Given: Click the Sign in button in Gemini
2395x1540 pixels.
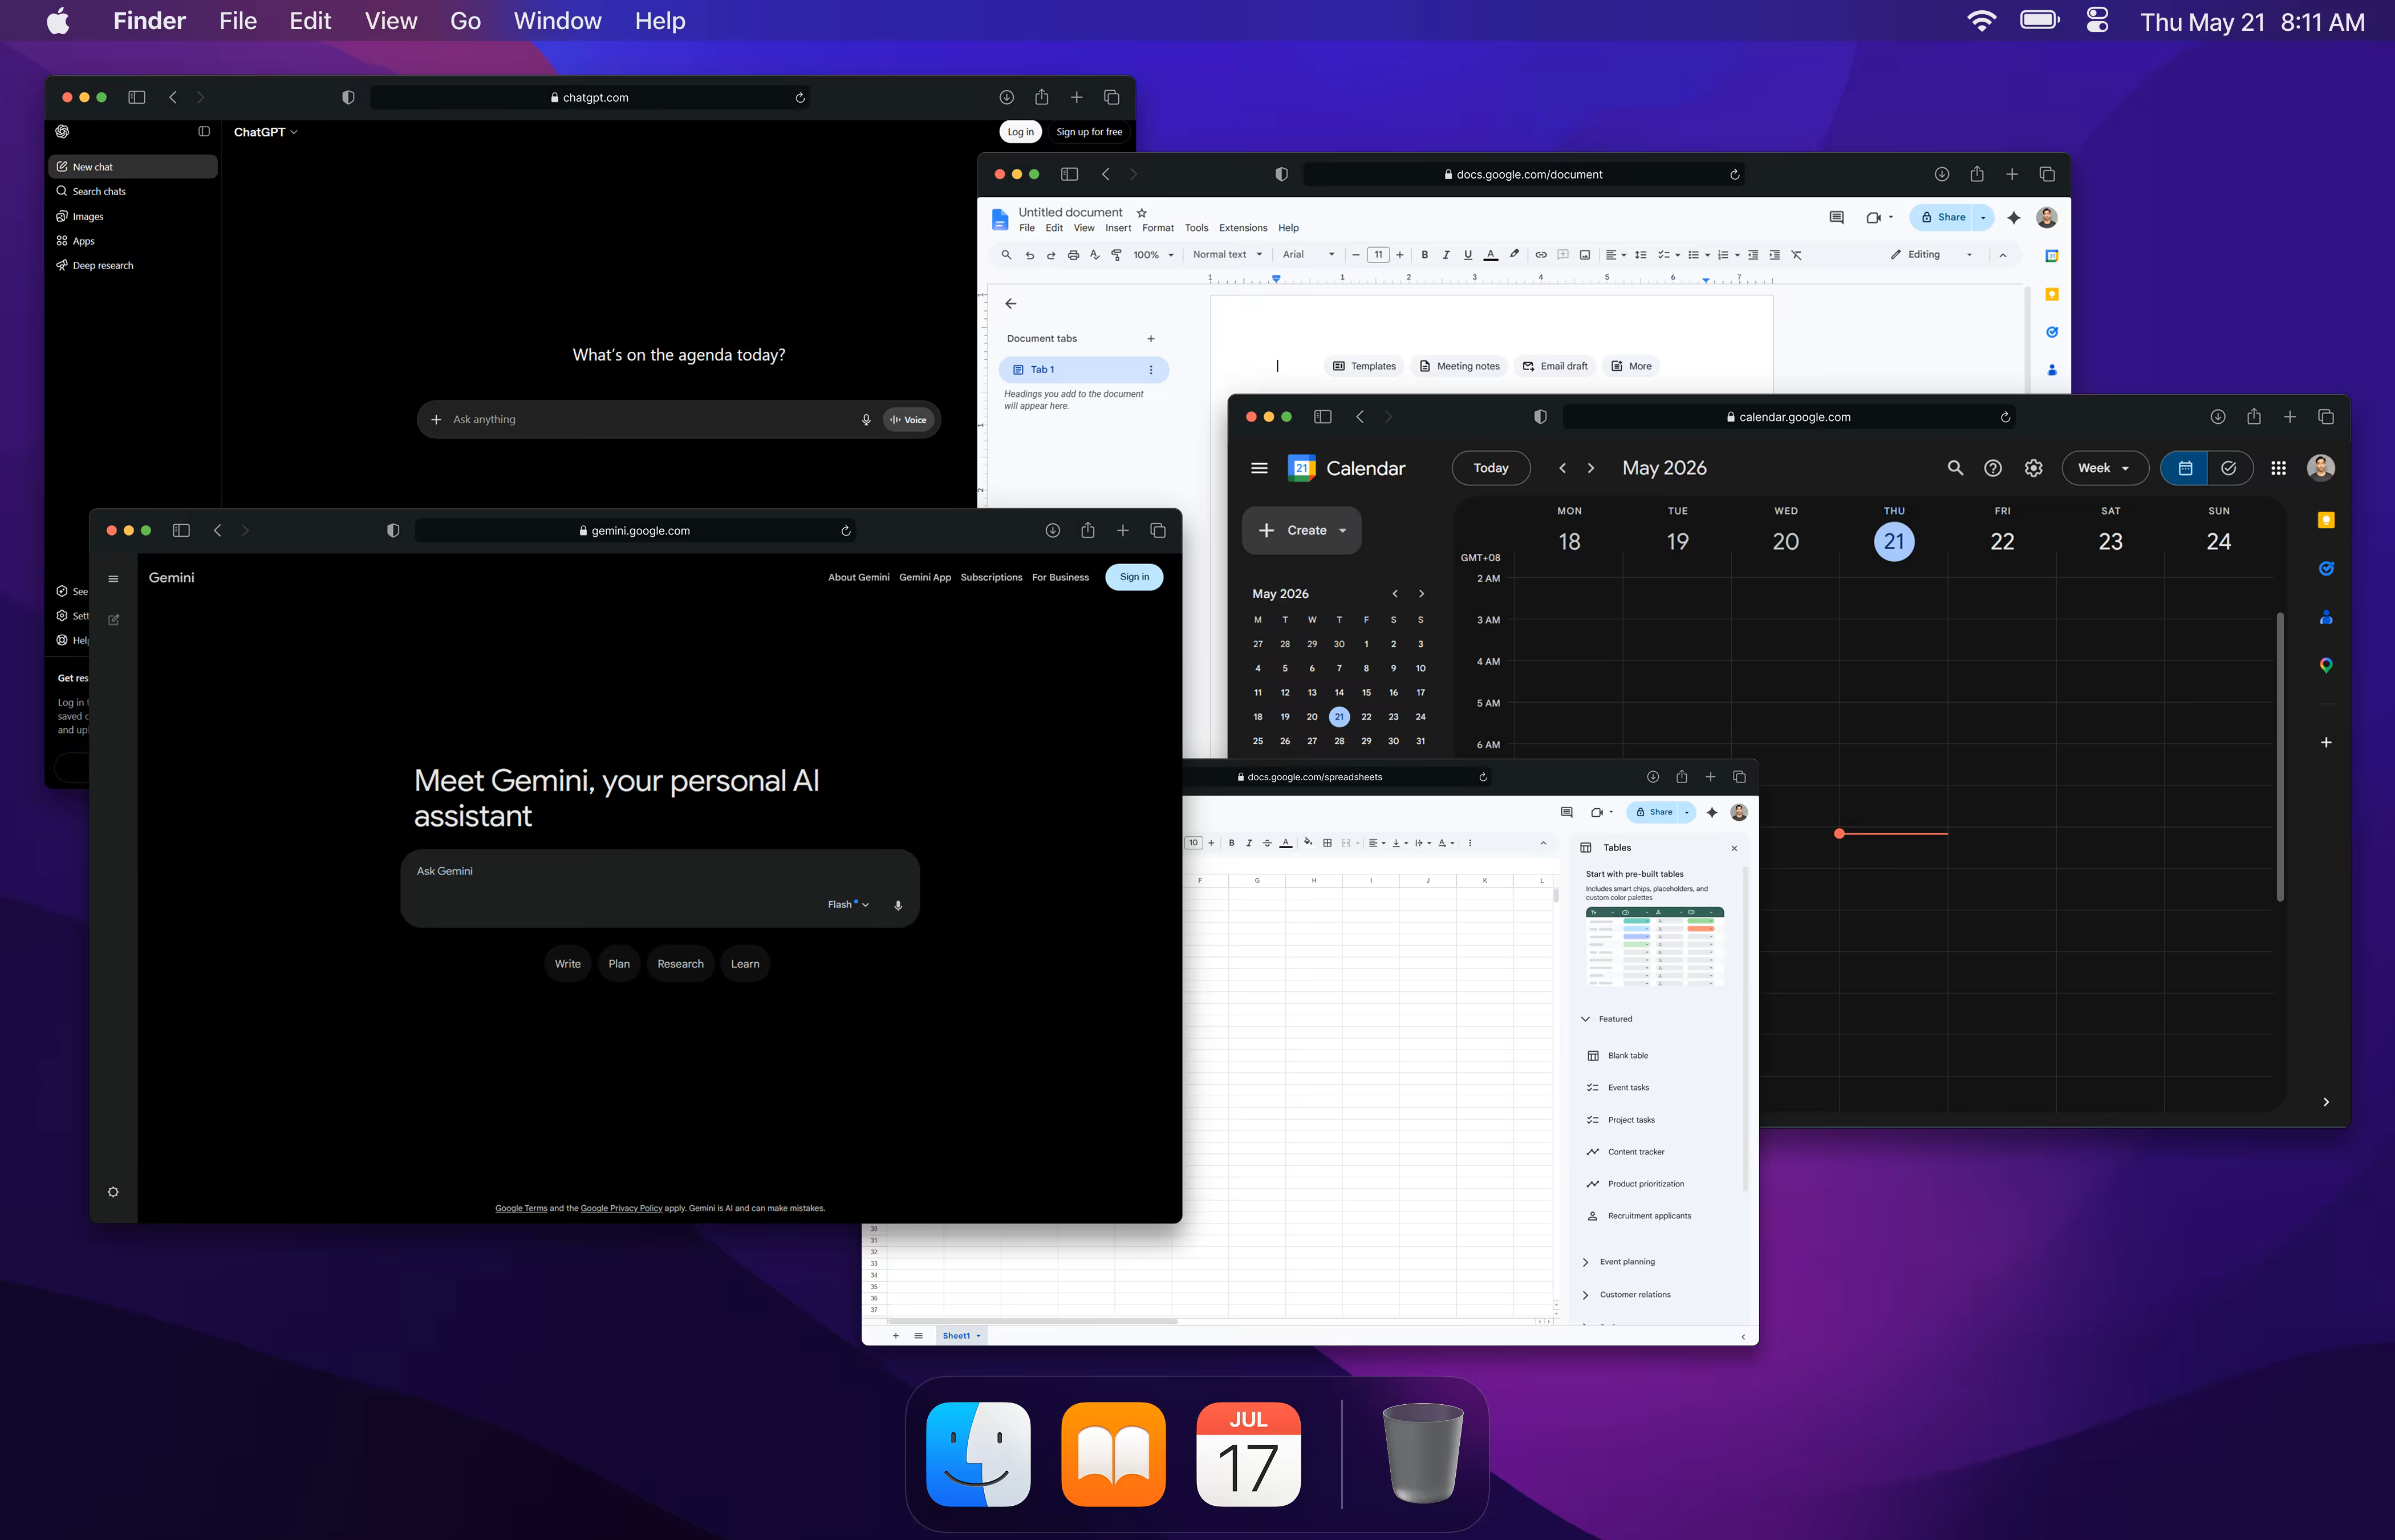Looking at the screenshot, I should [1134, 577].
